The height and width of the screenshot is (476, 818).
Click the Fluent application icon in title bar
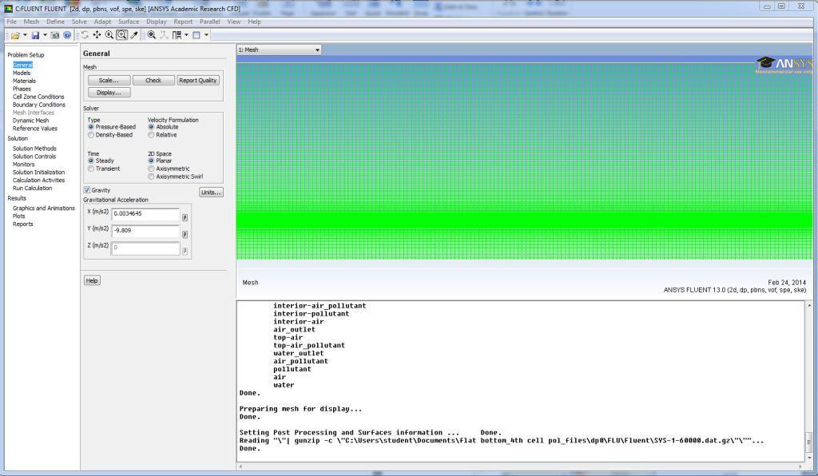tap(8, 8)
